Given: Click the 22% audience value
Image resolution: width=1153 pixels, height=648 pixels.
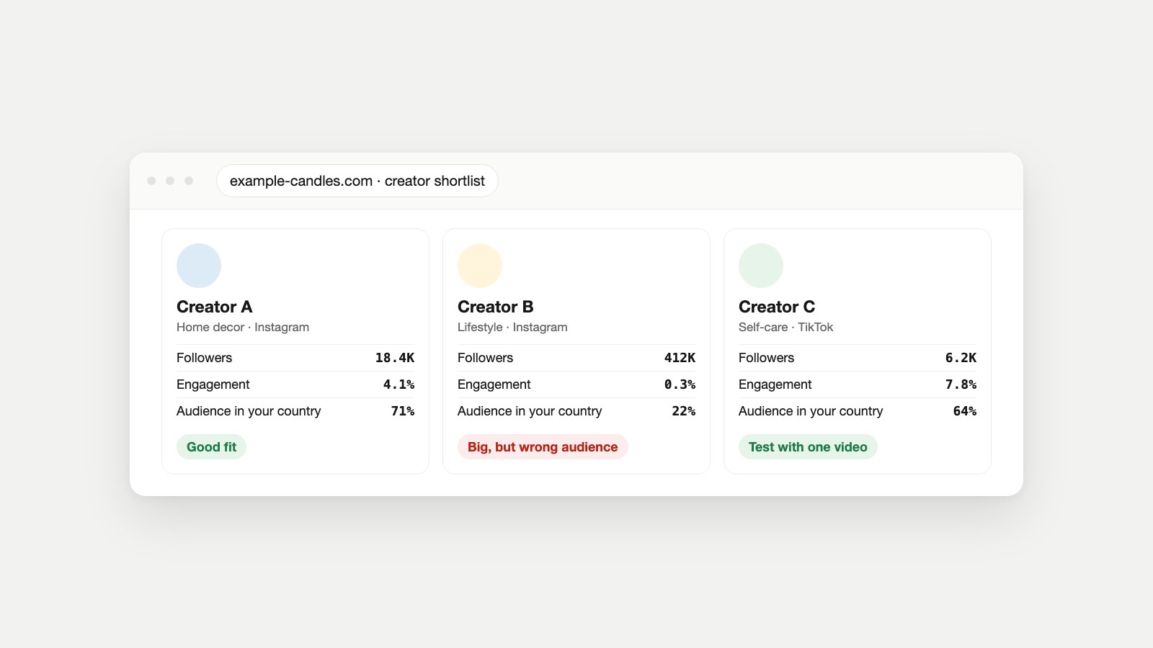Looking at the screenshot, I should click(x=684, y=411).
